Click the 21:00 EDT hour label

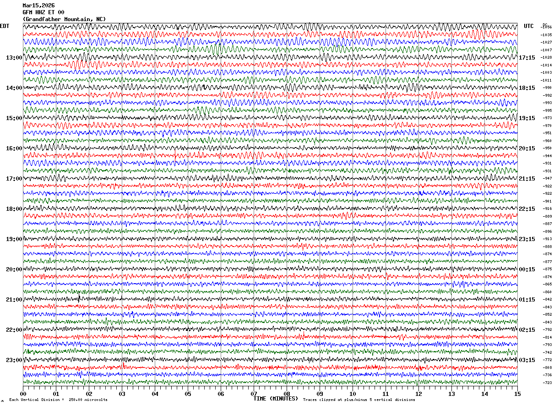[14, 300]
